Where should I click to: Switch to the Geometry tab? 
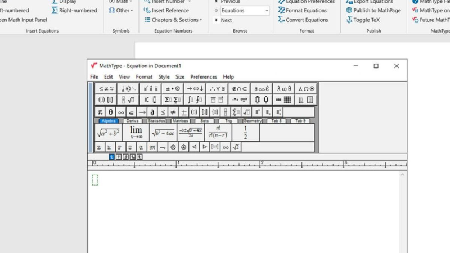(252, 121)
